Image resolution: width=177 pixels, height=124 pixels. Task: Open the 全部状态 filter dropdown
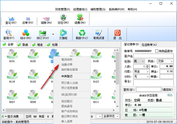click(111, 116)
